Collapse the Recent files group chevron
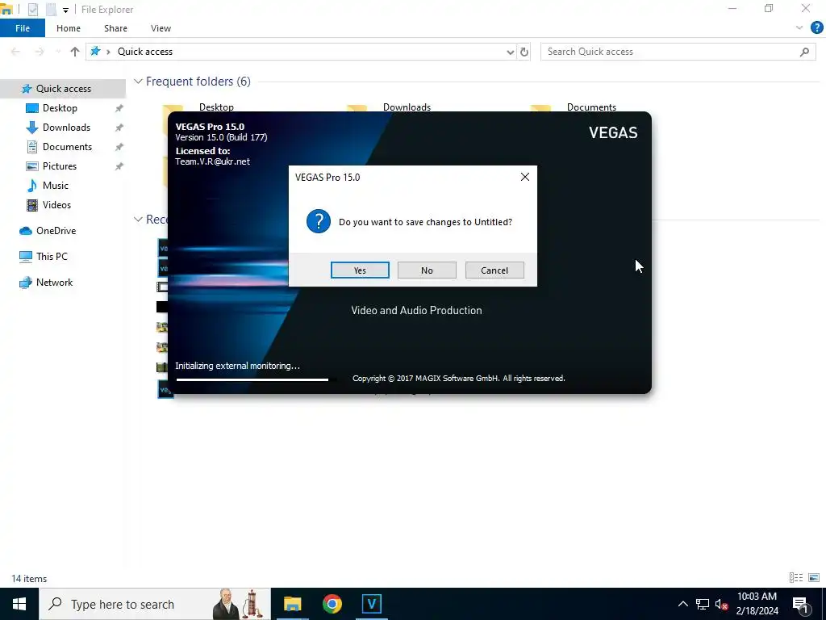 138,220
